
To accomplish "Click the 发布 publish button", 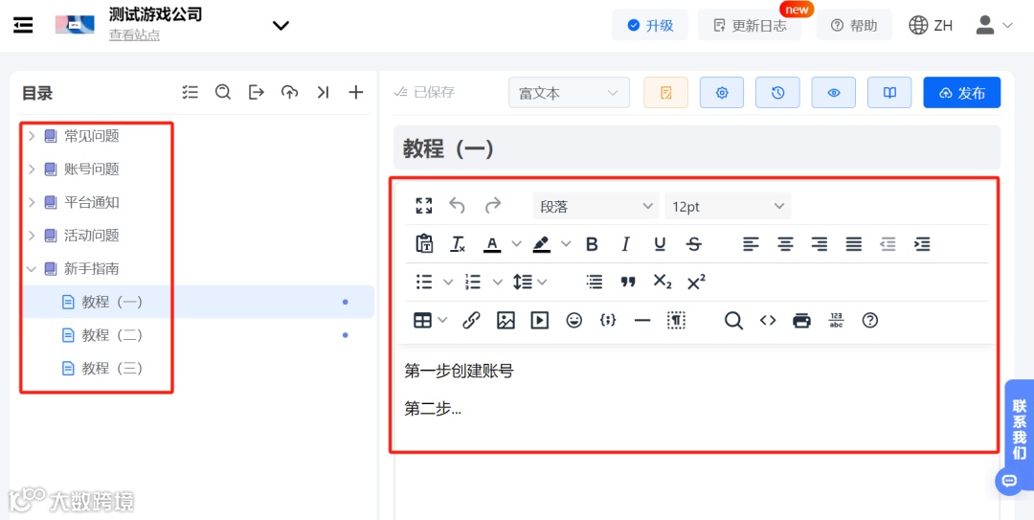I will (x=962, y=92).
